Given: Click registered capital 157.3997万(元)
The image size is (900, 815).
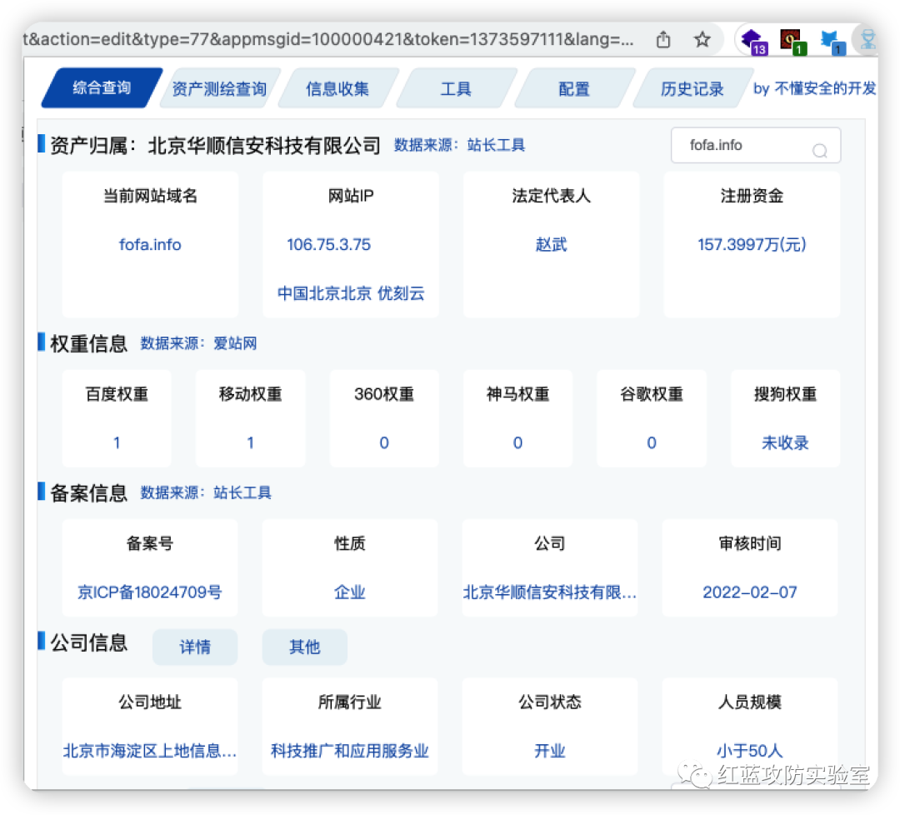Looking at the screenshot, I should pyautogui.click(x=752, y=244).
